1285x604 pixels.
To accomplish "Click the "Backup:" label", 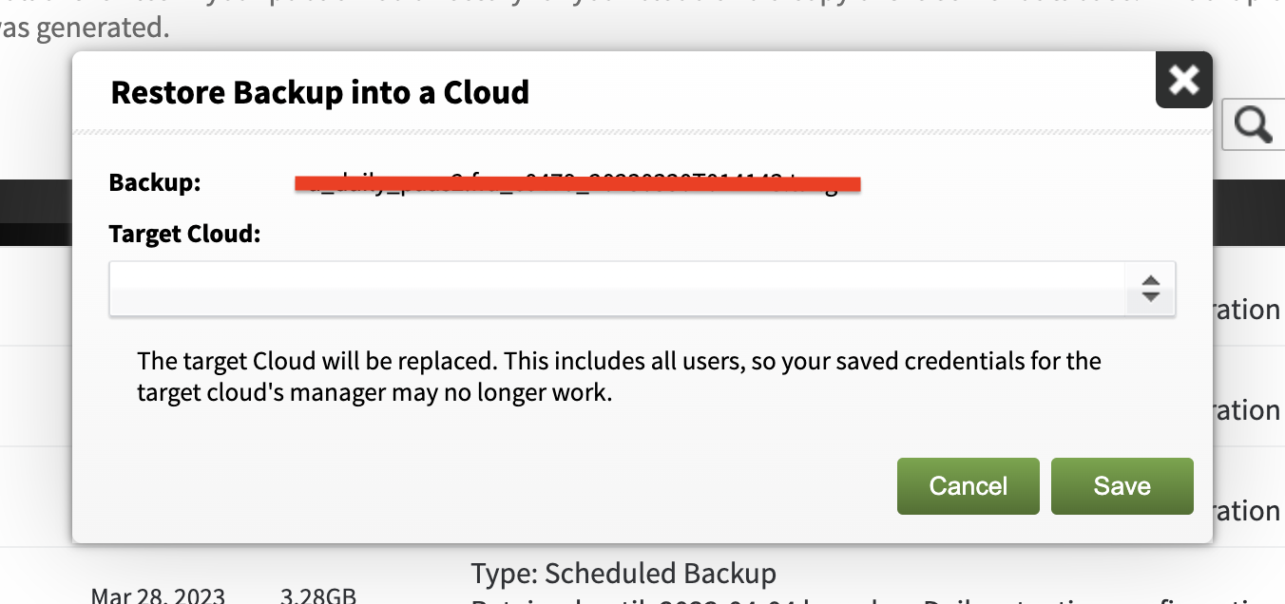I will tap(155, 182).
